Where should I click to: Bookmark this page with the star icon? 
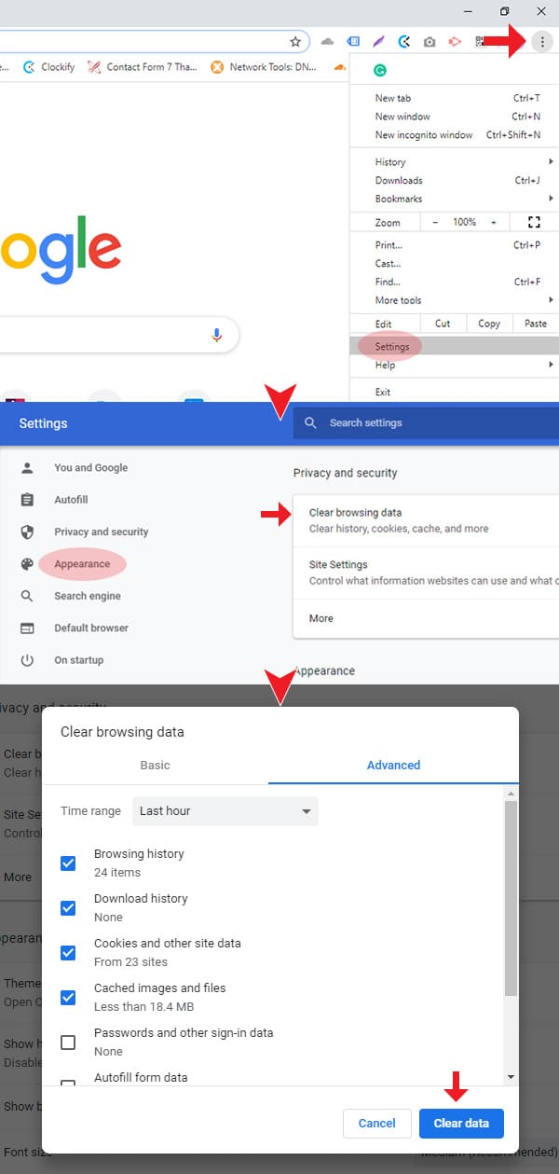(x=295, y=42)
